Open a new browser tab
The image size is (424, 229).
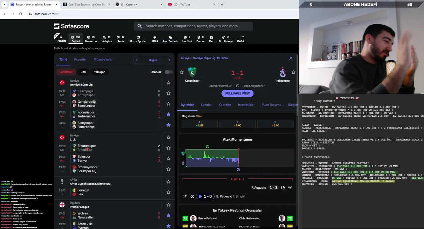click(x=222, y=4)
